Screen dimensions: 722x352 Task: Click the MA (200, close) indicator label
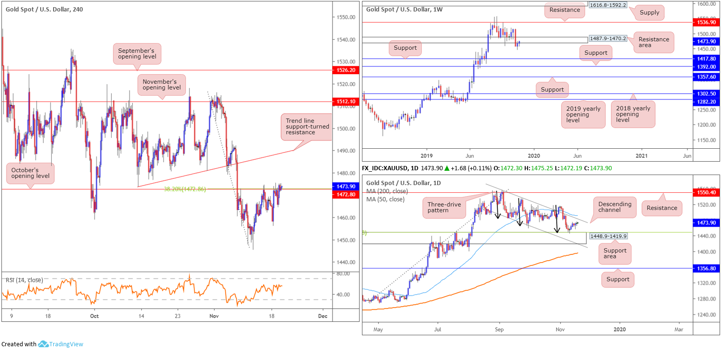[388, 191]
